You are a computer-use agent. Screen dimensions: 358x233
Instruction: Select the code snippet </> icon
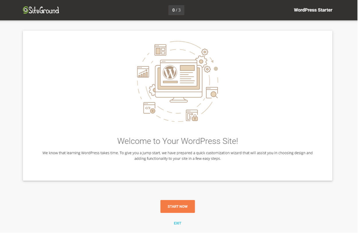[148, 108]
